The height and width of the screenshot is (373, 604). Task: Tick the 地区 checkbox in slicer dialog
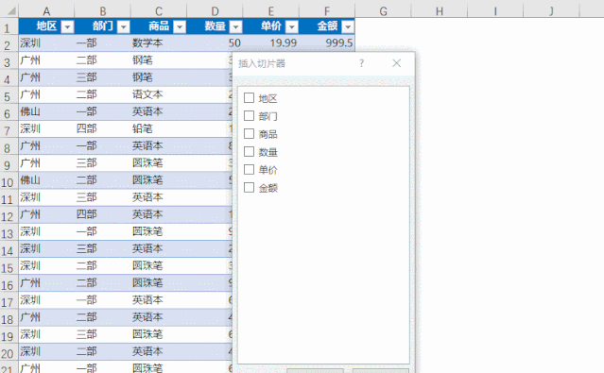point(249,98)
